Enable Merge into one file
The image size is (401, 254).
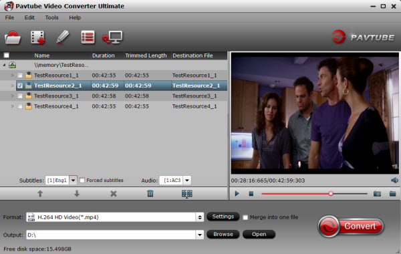point(245,217)
